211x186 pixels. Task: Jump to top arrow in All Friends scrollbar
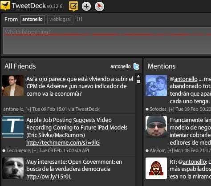pyautogui.click(x=138, y=76)
